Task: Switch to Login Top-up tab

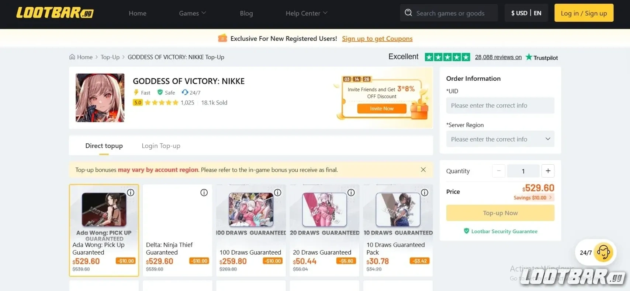Action: [x=161, y=146]
